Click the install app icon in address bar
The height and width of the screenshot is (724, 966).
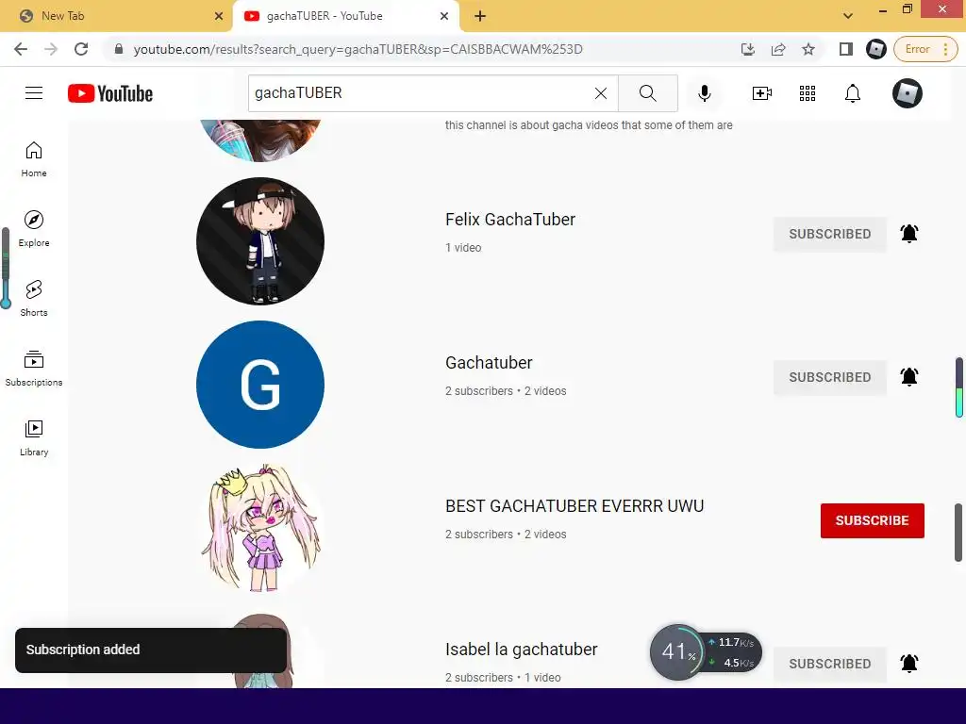click(x=747, y=49)
